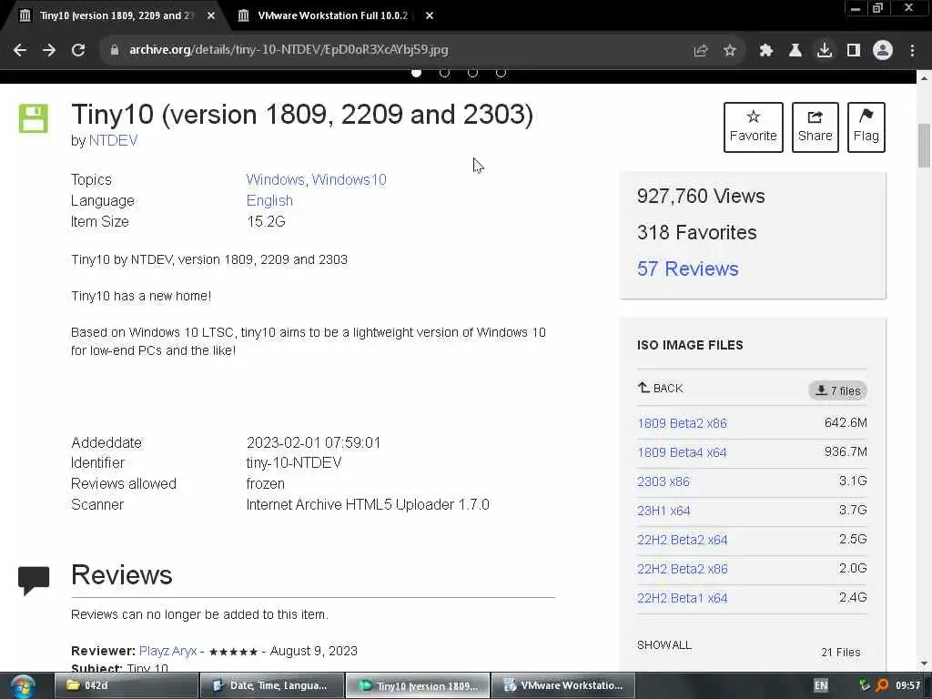Screen dimensions: 932x699
Task: Select item size 15.2G value
Action: [x=266, y=222]
